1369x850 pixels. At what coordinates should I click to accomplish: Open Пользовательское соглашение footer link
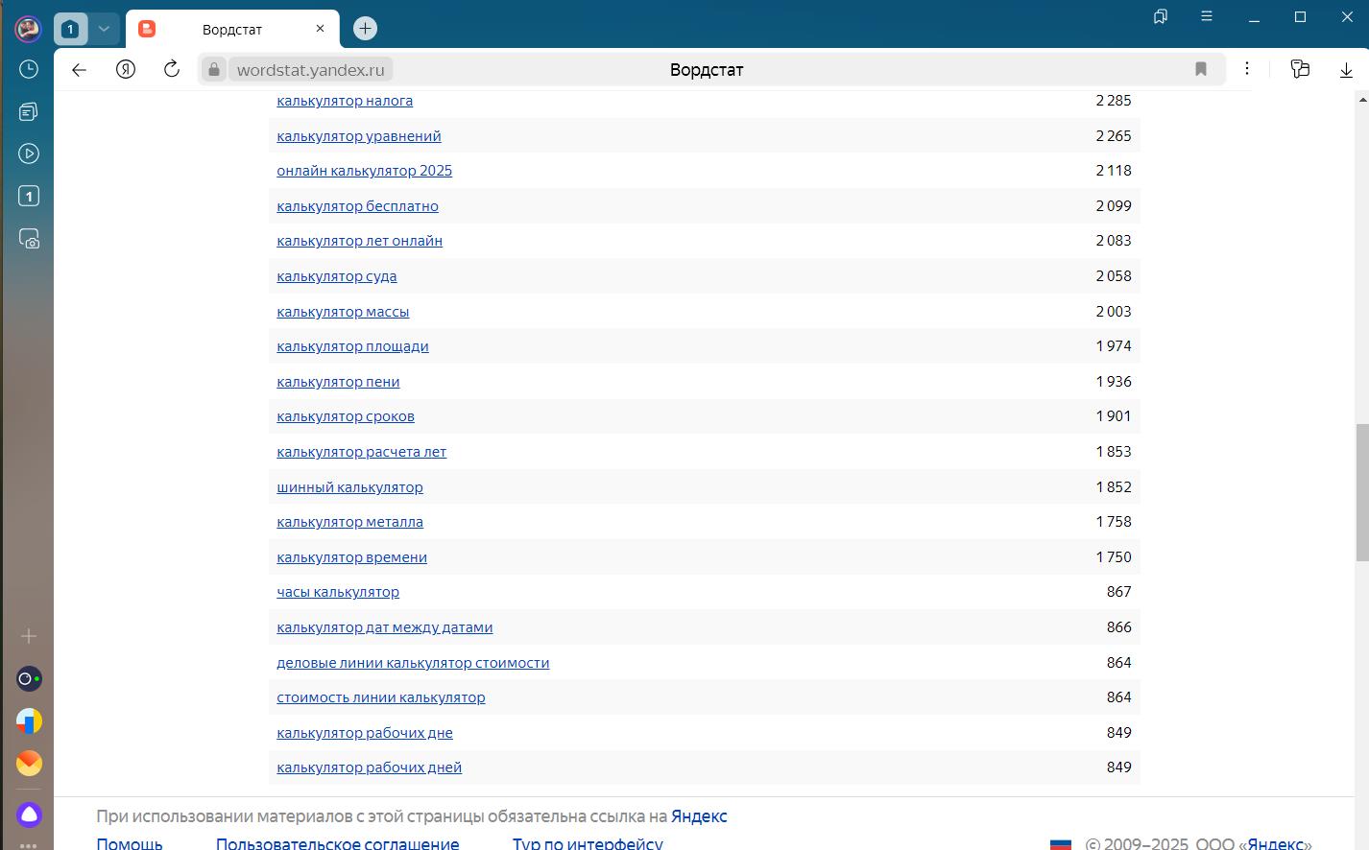(337, 844)
